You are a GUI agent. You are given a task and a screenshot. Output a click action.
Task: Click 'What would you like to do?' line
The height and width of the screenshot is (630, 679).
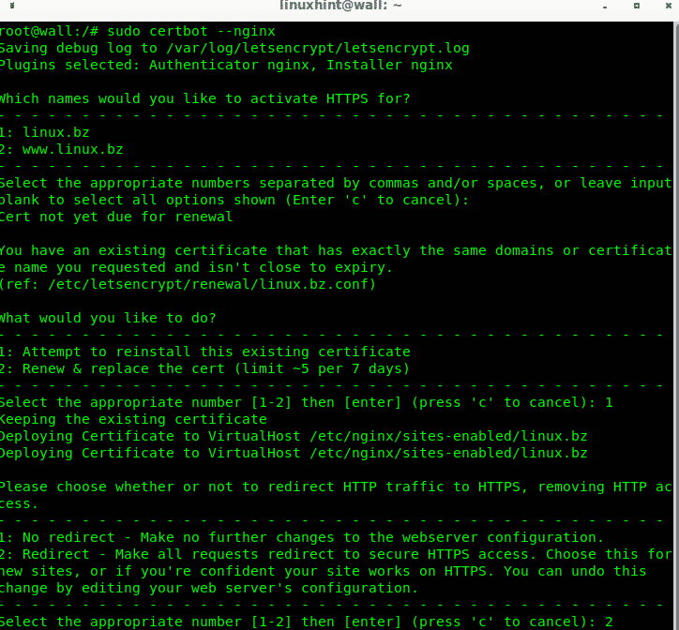click(108, 318)
